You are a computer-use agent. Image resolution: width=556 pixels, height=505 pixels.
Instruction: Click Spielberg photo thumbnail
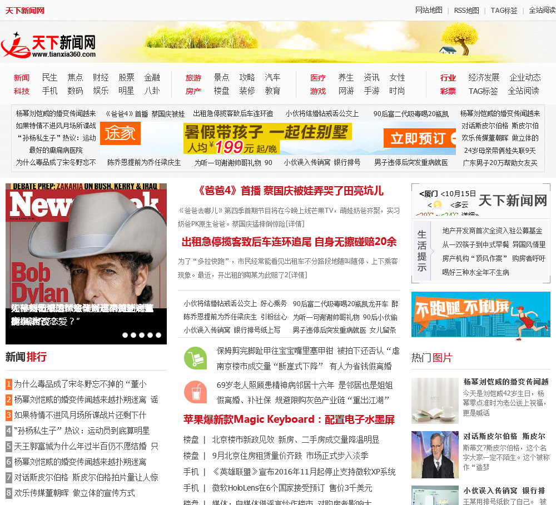point(435,454)
